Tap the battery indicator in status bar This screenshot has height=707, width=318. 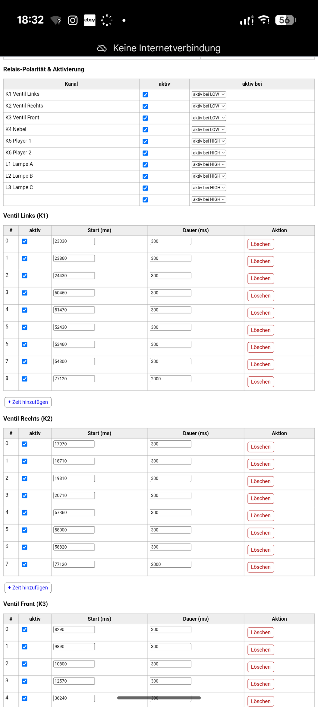tap(285, 20)
